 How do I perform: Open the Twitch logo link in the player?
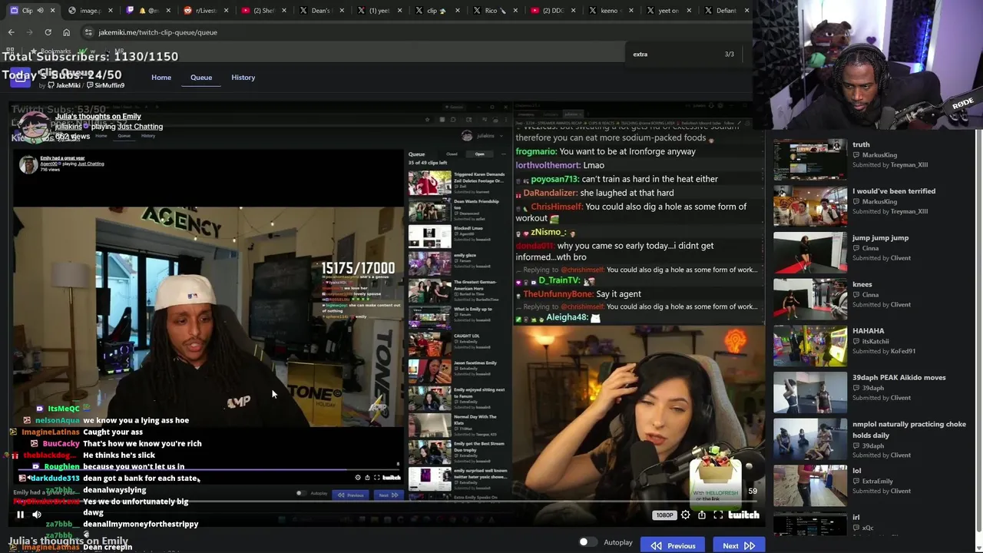coord(743,515)
